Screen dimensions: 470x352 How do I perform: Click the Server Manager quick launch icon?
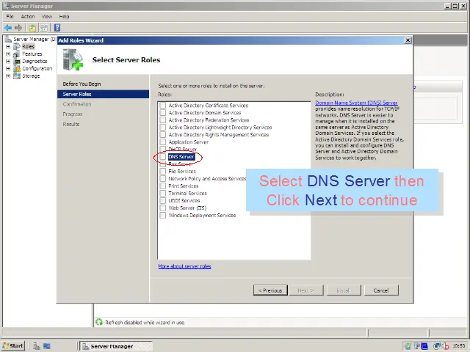click(x=37, y=346)
